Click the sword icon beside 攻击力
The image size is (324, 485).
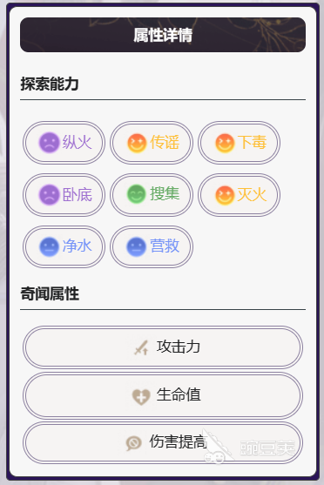coord(141,347)
